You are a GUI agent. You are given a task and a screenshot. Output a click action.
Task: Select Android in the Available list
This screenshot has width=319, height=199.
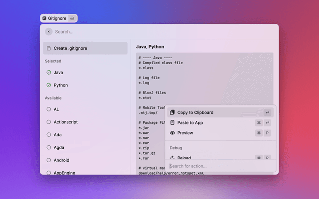(x=61, y=160)
